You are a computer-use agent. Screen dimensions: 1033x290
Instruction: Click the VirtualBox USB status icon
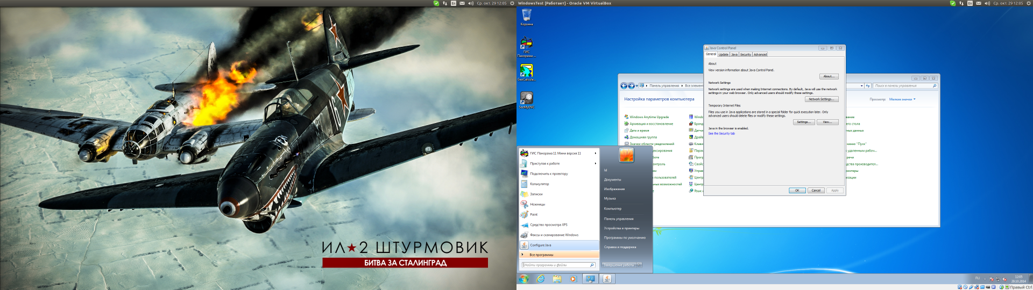pos(971,287)
